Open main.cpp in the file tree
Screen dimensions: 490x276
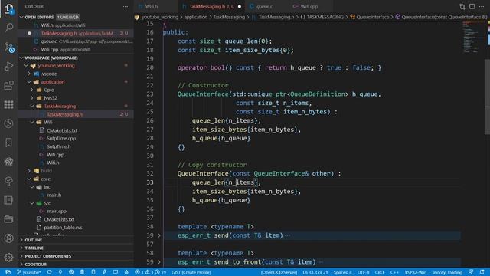pyautogui.click(x=57, y=212)
